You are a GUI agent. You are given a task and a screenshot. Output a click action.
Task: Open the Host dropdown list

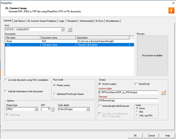(63, 29)
